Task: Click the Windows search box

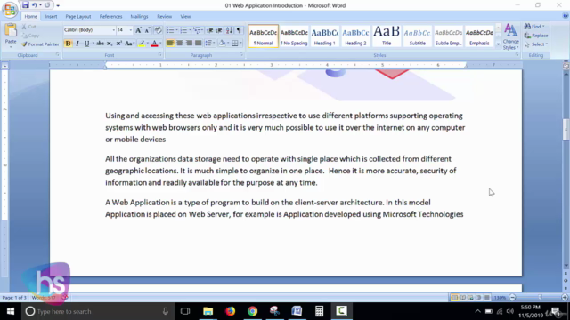Action: [96, 311]
